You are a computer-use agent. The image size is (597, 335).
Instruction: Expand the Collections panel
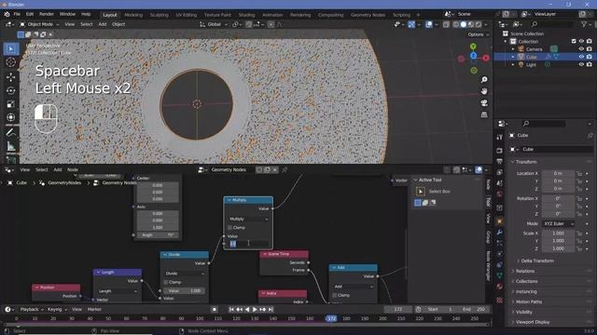tap(526, 281)
